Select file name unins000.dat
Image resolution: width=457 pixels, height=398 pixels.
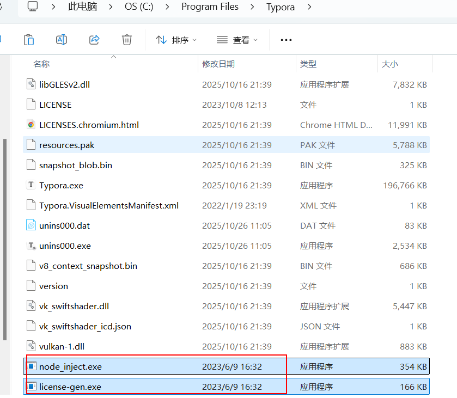(x=64, y=226)
